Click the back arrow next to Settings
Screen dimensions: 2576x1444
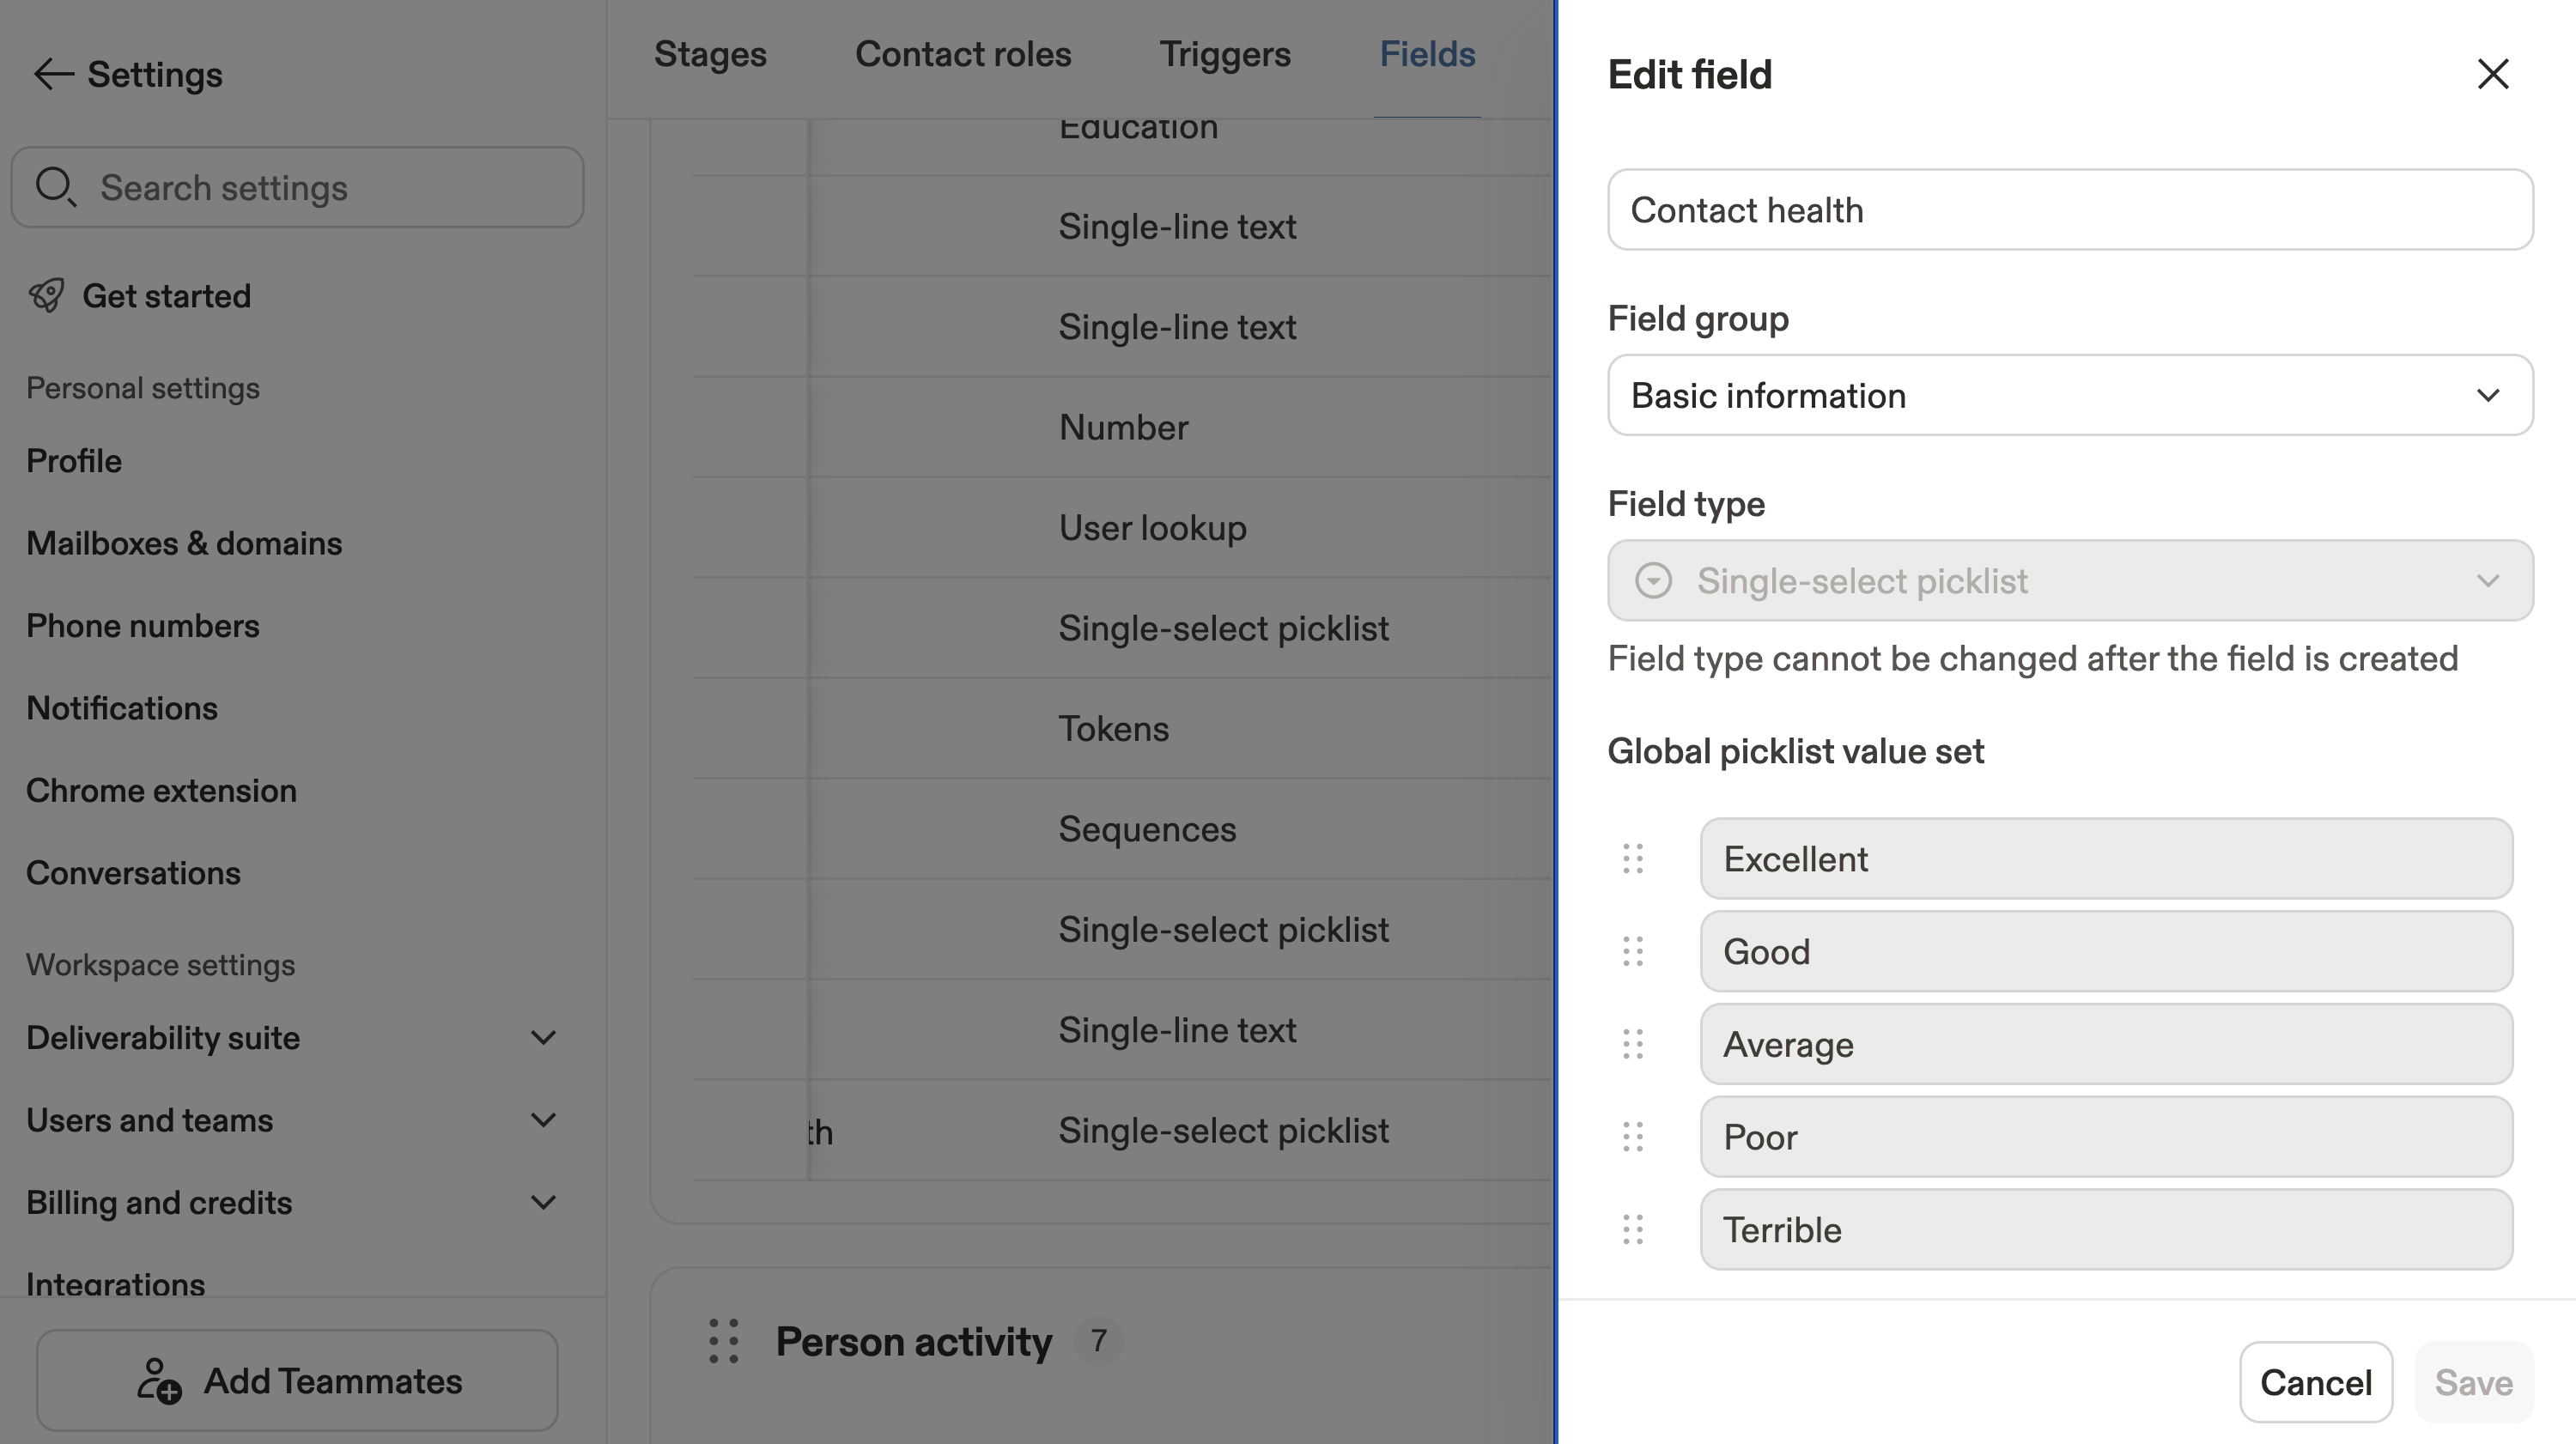53,74
